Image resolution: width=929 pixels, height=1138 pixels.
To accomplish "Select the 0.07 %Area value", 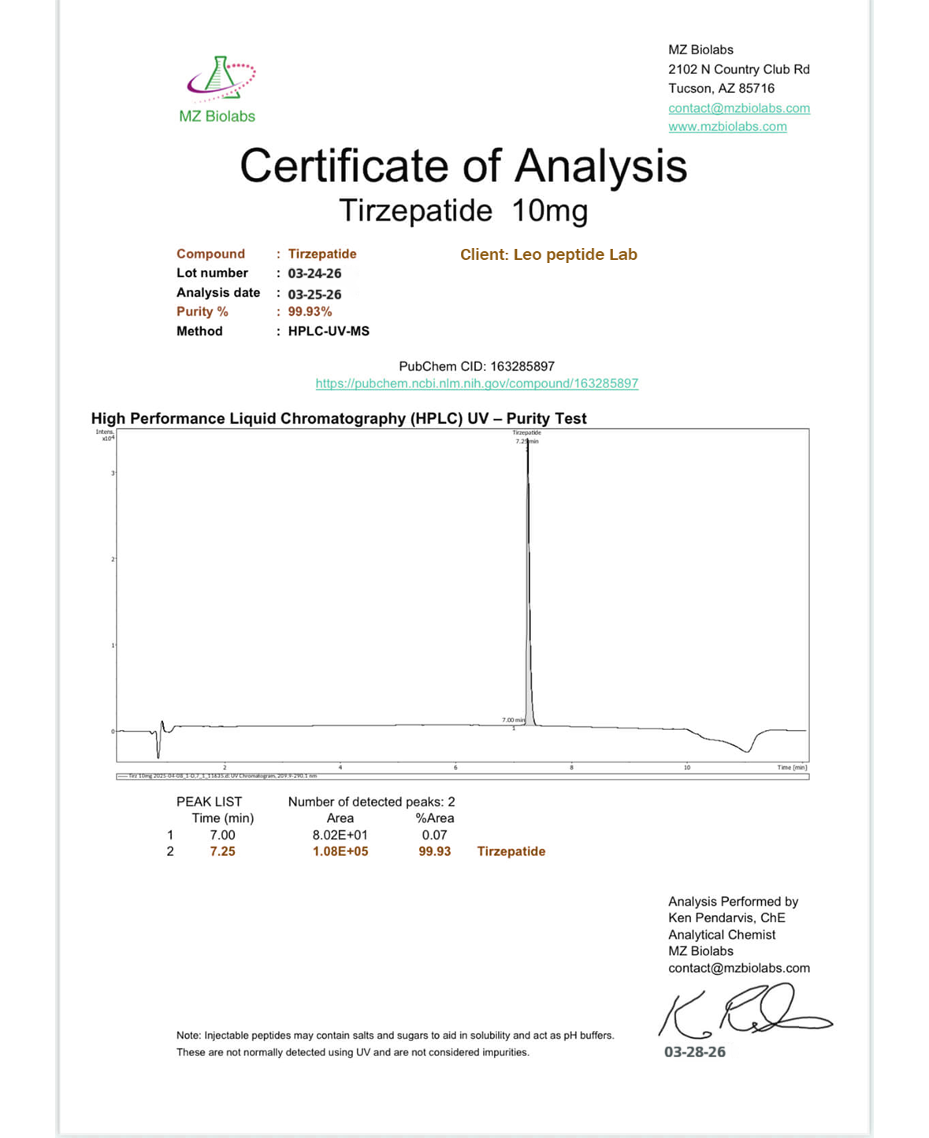I will (434, 835).
